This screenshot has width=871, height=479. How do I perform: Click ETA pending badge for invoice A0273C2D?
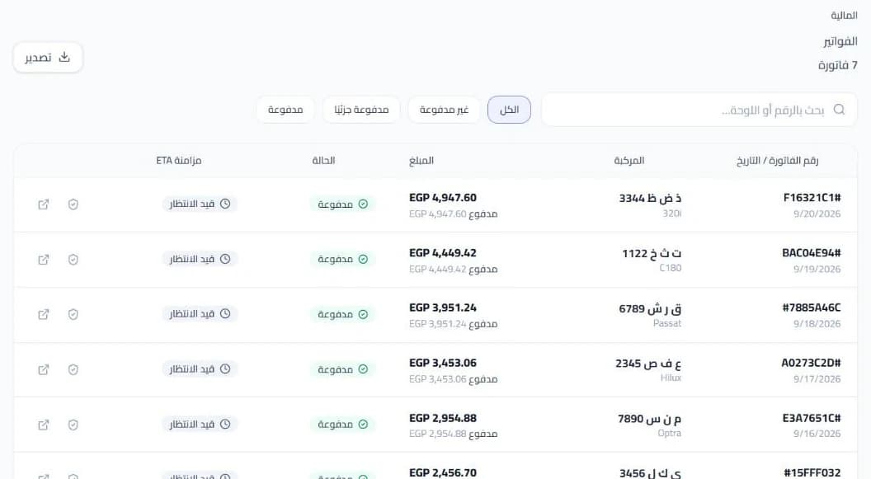click(x=200, y=369)
